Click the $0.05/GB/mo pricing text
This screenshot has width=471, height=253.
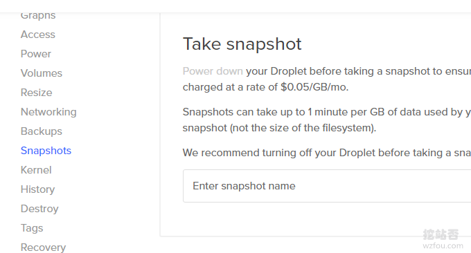(314, 87)
